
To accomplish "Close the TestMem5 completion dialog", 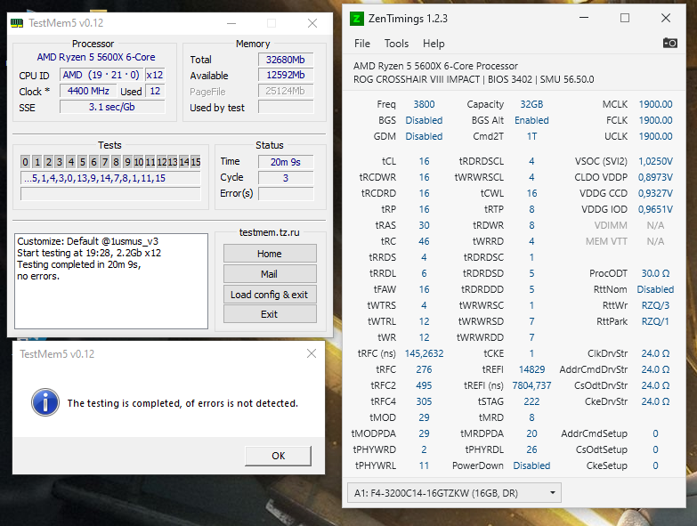I will (312, 353).
